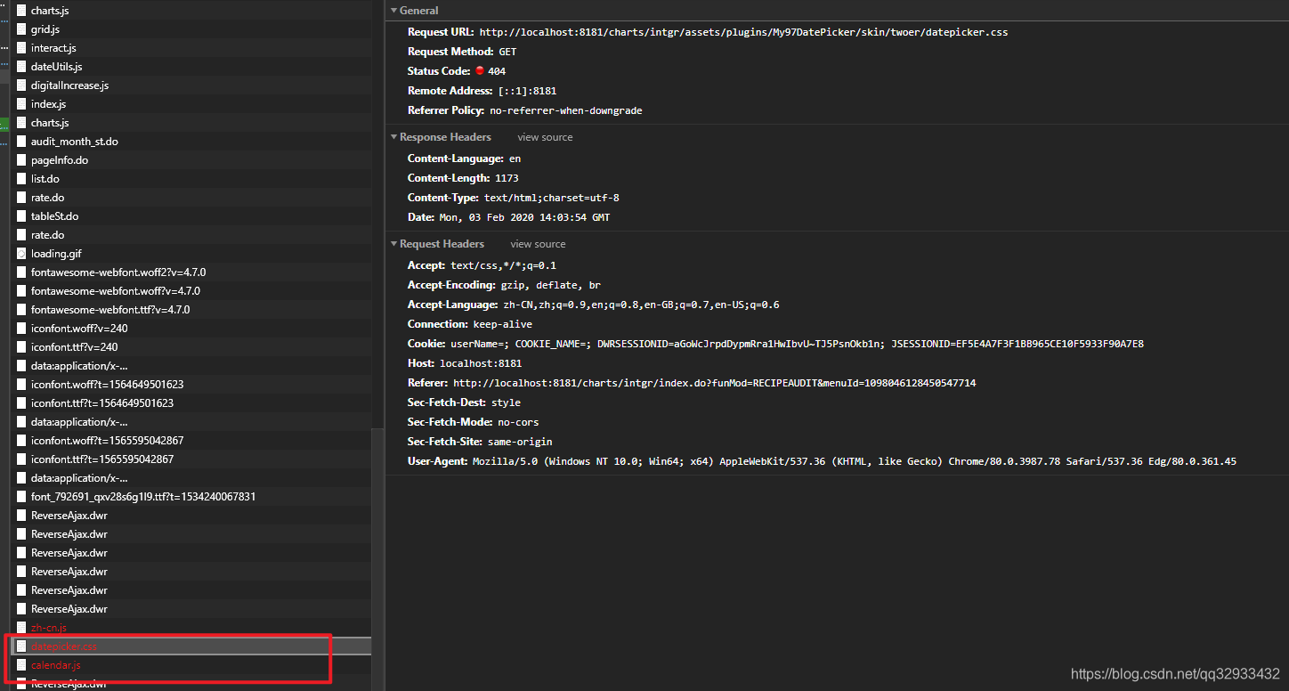Click the image icon next to loading.gif

pyautogui.click(x=21, y=254)
